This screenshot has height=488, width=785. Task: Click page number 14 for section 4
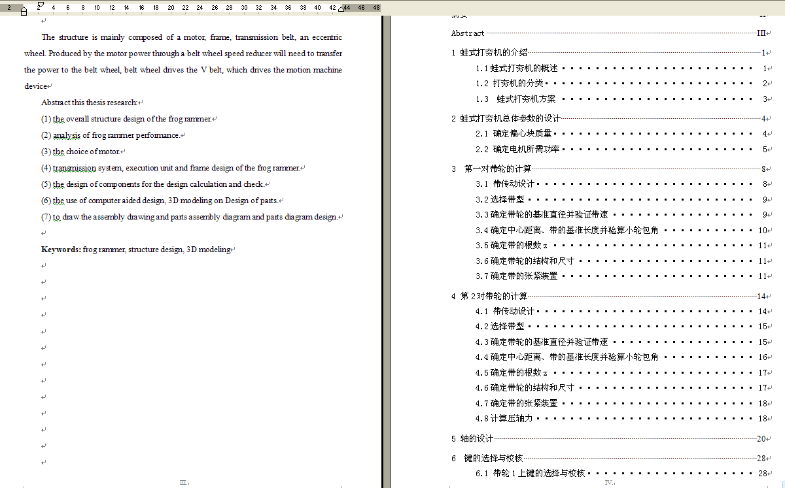761,297
